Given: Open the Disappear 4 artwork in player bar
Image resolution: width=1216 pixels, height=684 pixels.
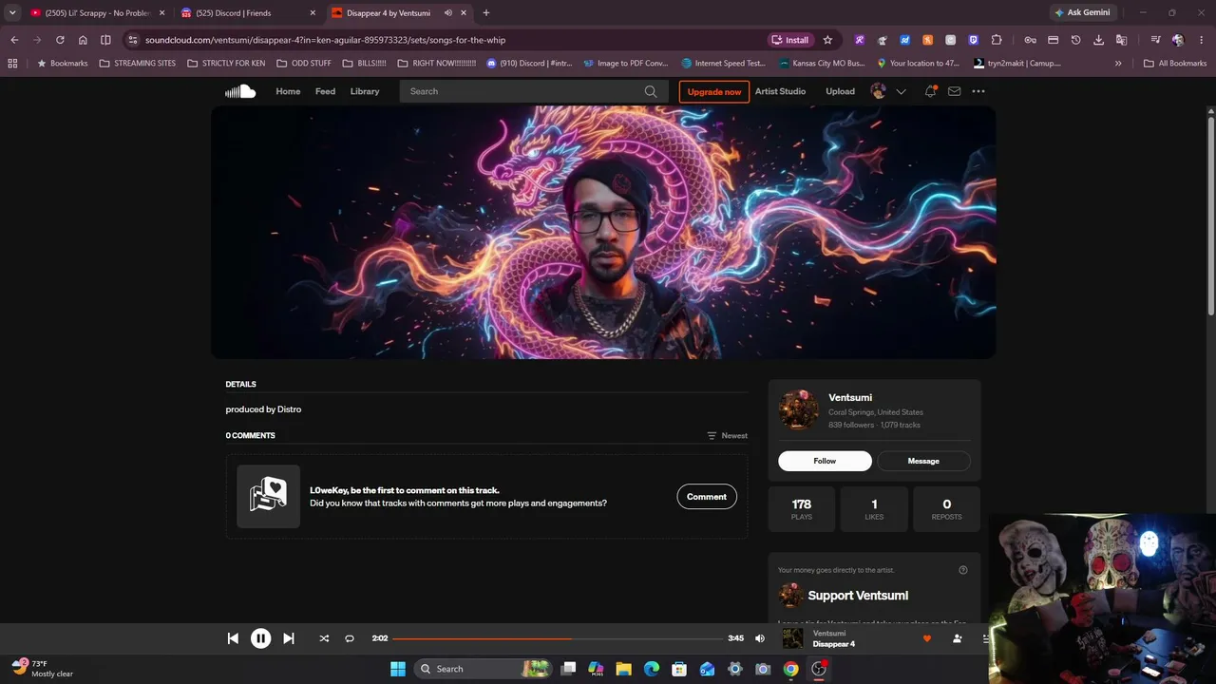Looking at the screenshot, I should point(792,638).
